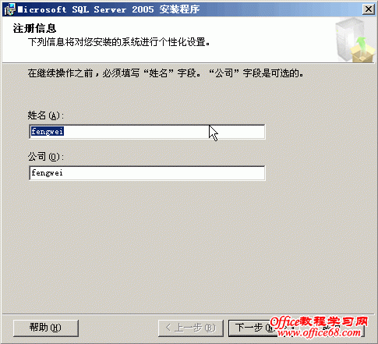Image resolution: width=378 pixels, height=344 pixels.
Task: Click the instruction sentence about required 姓名 field
Action: point(165,73)
